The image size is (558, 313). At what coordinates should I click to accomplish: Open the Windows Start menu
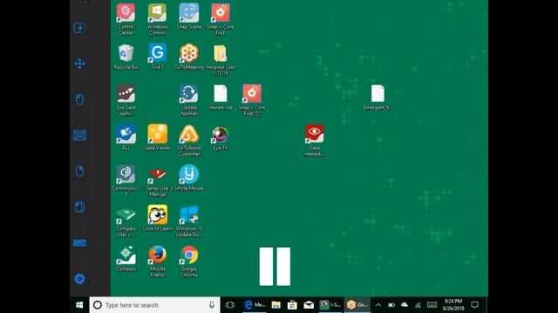79,305
